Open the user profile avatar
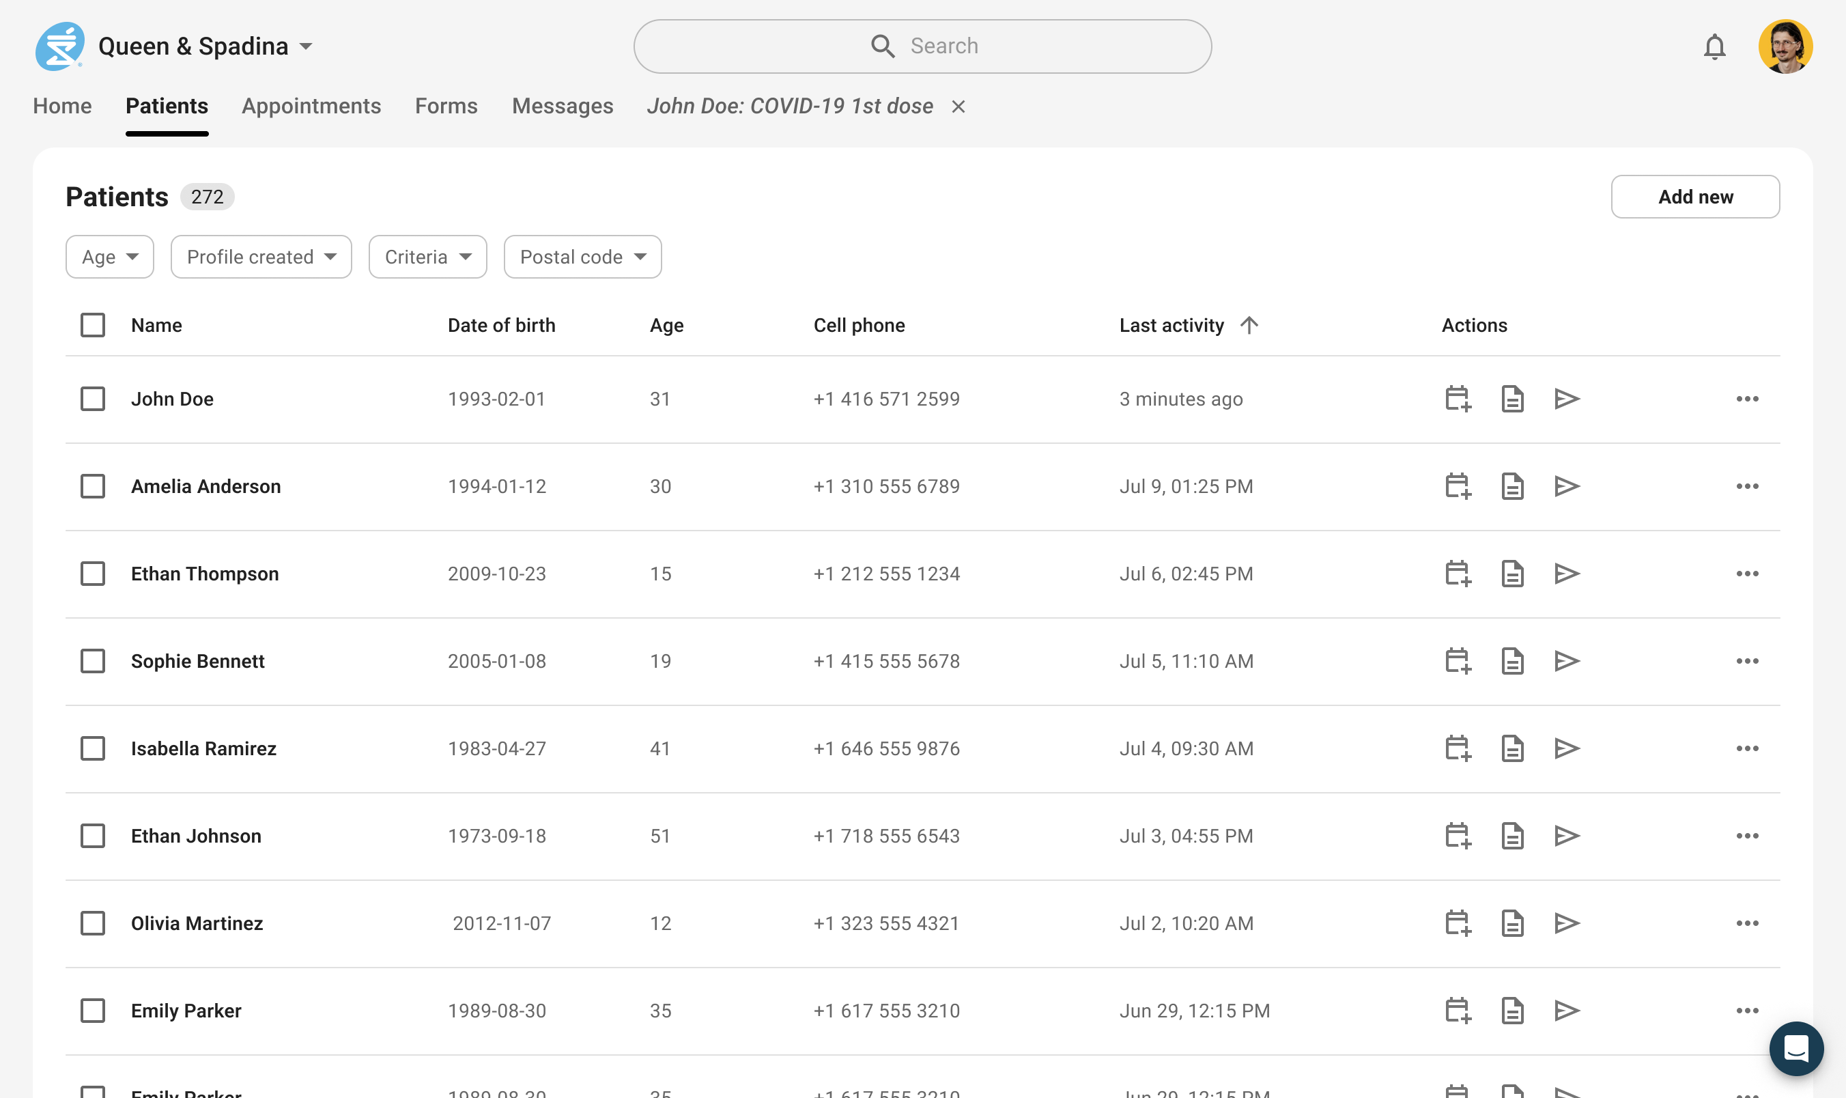The height and width of the screenshot is (1098, 1846). point(1785,46)
